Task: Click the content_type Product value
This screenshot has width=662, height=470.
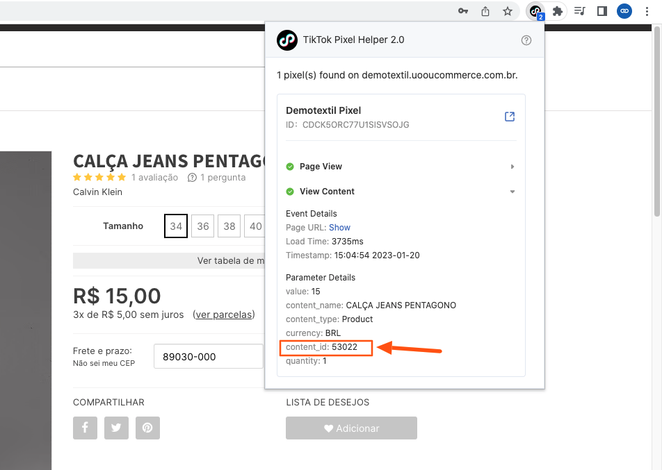Action: tap(357, 319)
